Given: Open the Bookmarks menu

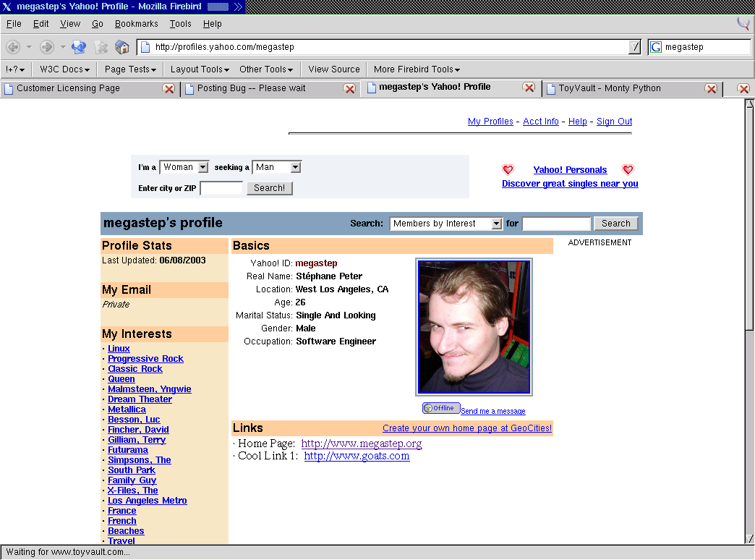Looking at the screenshot, I should 136,24.
